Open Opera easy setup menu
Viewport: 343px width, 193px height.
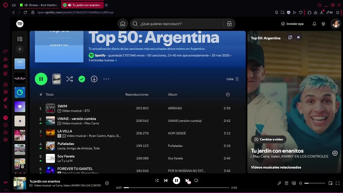338,12
